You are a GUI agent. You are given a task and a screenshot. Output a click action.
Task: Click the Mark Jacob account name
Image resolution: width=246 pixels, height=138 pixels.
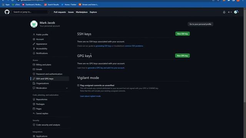(x=47, y=23)
